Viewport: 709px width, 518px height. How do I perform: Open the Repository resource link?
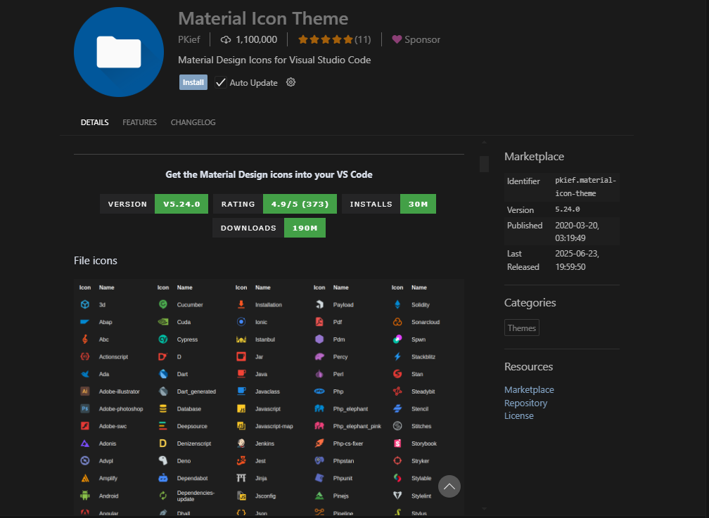pyautogui.click(x=525, y=403)
